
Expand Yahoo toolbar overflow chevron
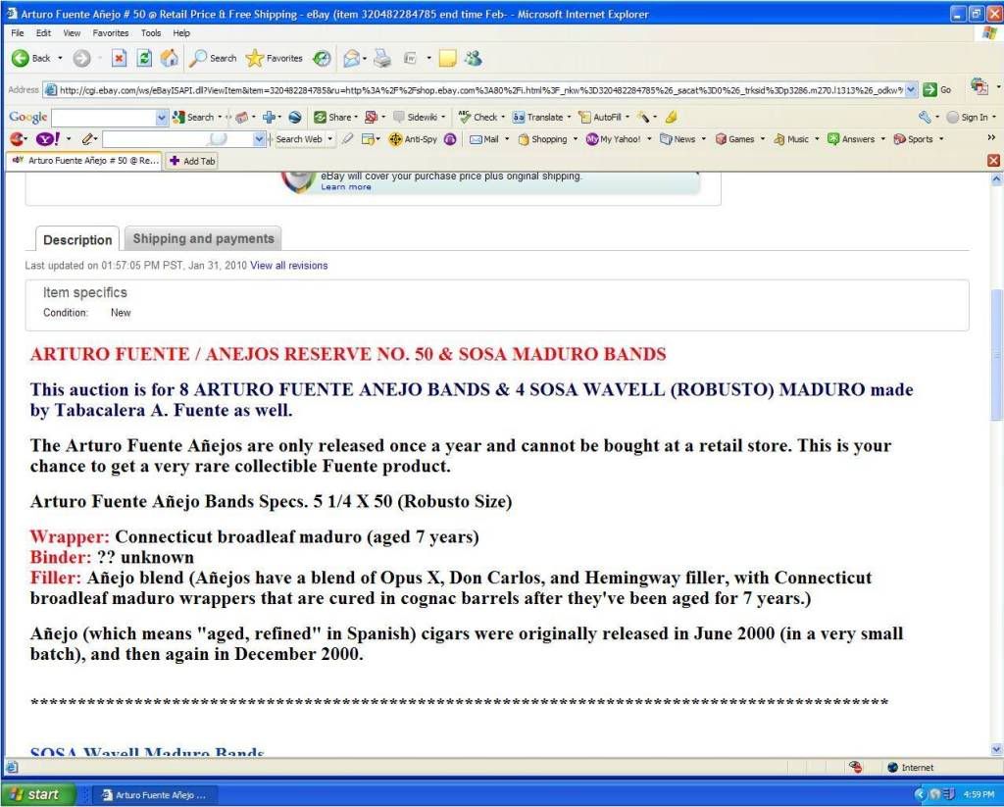point(992,137)
